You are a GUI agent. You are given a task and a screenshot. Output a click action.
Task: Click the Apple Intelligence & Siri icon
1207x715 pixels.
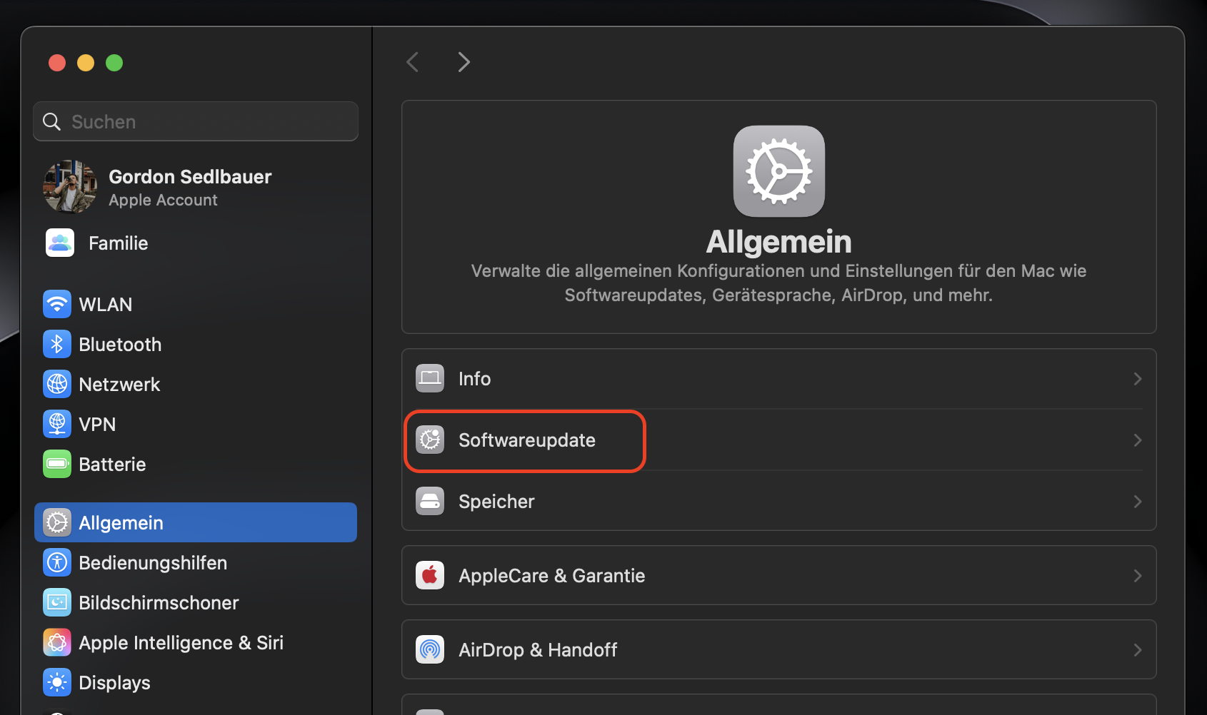coord(57,642)
